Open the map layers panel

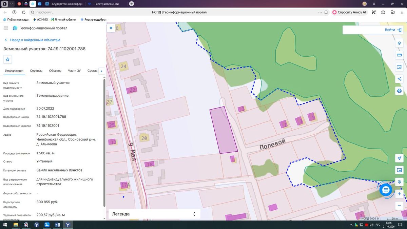pos(399,43)
